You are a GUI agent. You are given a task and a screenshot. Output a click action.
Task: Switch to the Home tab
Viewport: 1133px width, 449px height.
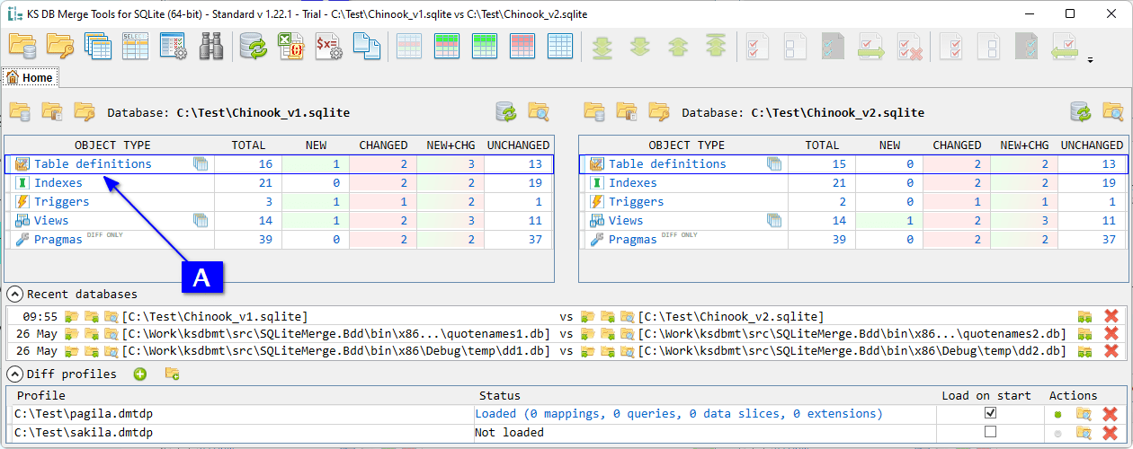tap(30, 77)
